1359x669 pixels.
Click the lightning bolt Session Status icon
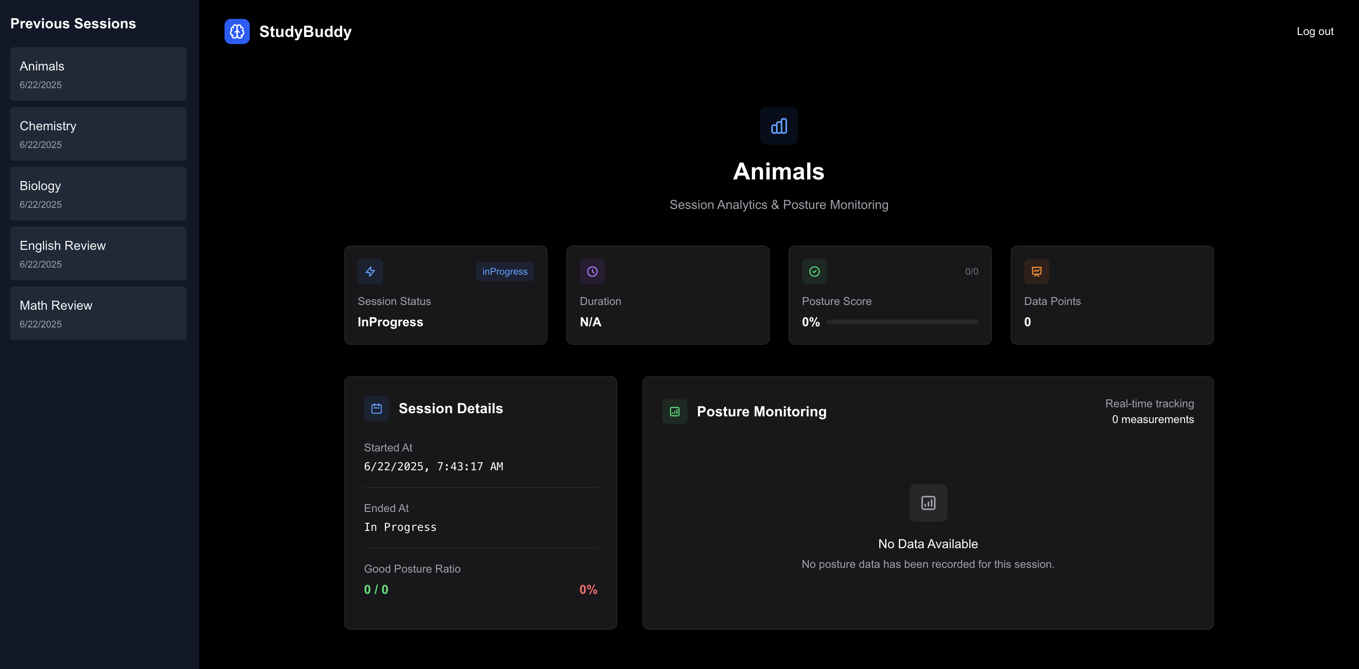click(x=370, y=272)
